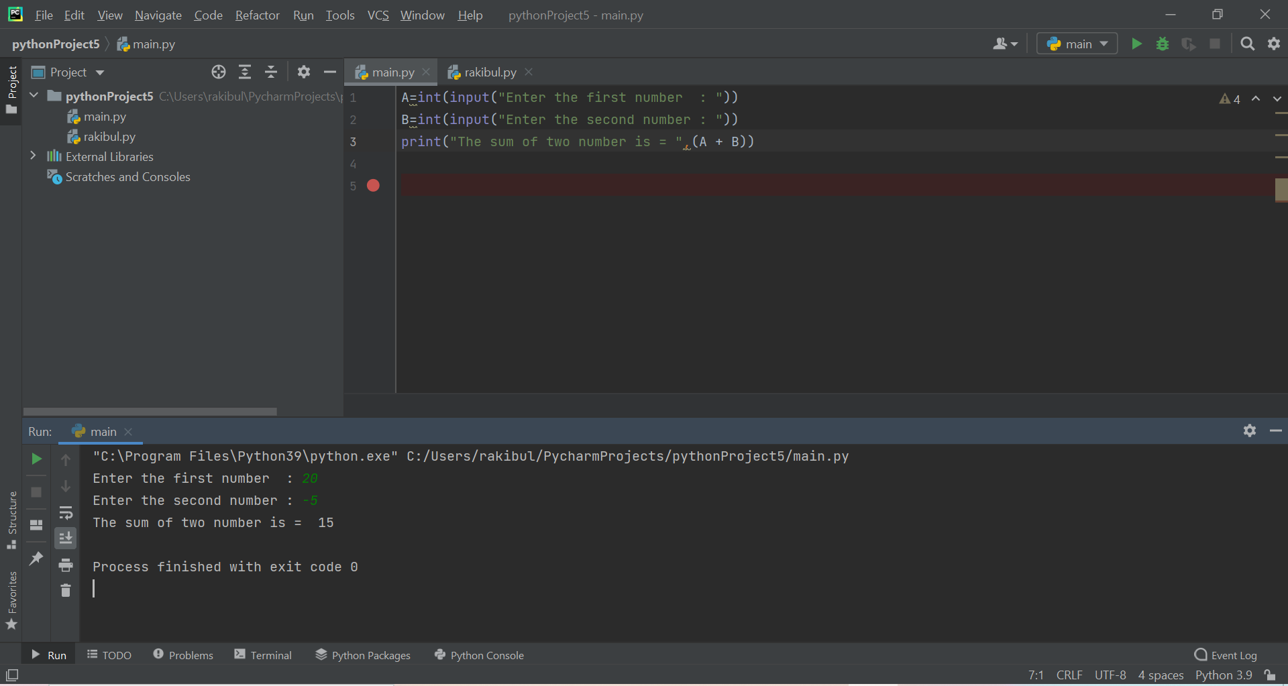Click the Python 3.9 interpreter selector
The width and height of the screenshot is (1288, 686).
point(1224,675)
